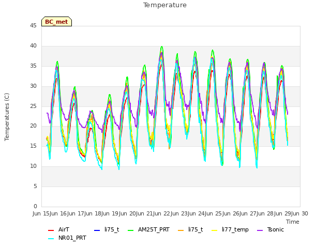331x248 pixels.
Task: Click the 25 y-axis tick label
Action: point(33,106)
